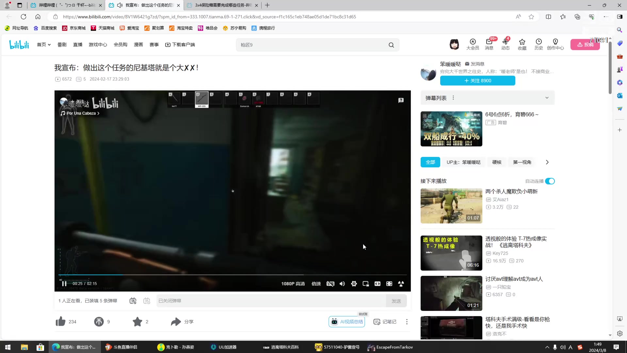Open the browser home page icon
The image size is (627, 353).
38,17
